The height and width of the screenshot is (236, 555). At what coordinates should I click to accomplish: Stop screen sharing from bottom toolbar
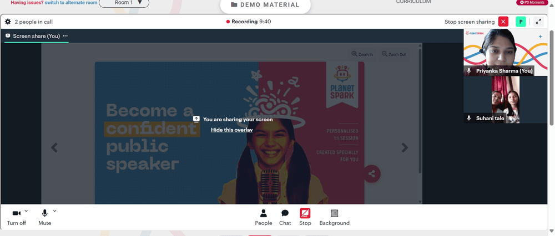[305, 217]
